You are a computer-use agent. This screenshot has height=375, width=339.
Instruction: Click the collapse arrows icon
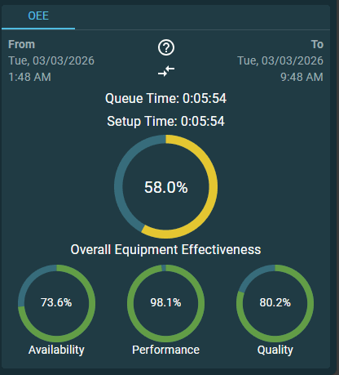coord(166,71)
